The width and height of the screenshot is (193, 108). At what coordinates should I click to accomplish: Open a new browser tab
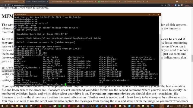click(147, 2)
